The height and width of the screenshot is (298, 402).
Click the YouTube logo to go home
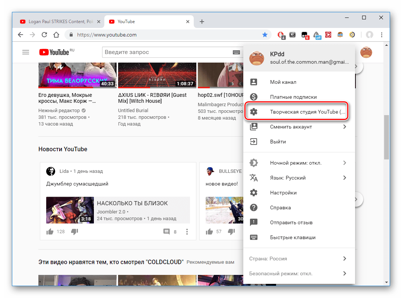pyautogui.click(x=54, y=53)
